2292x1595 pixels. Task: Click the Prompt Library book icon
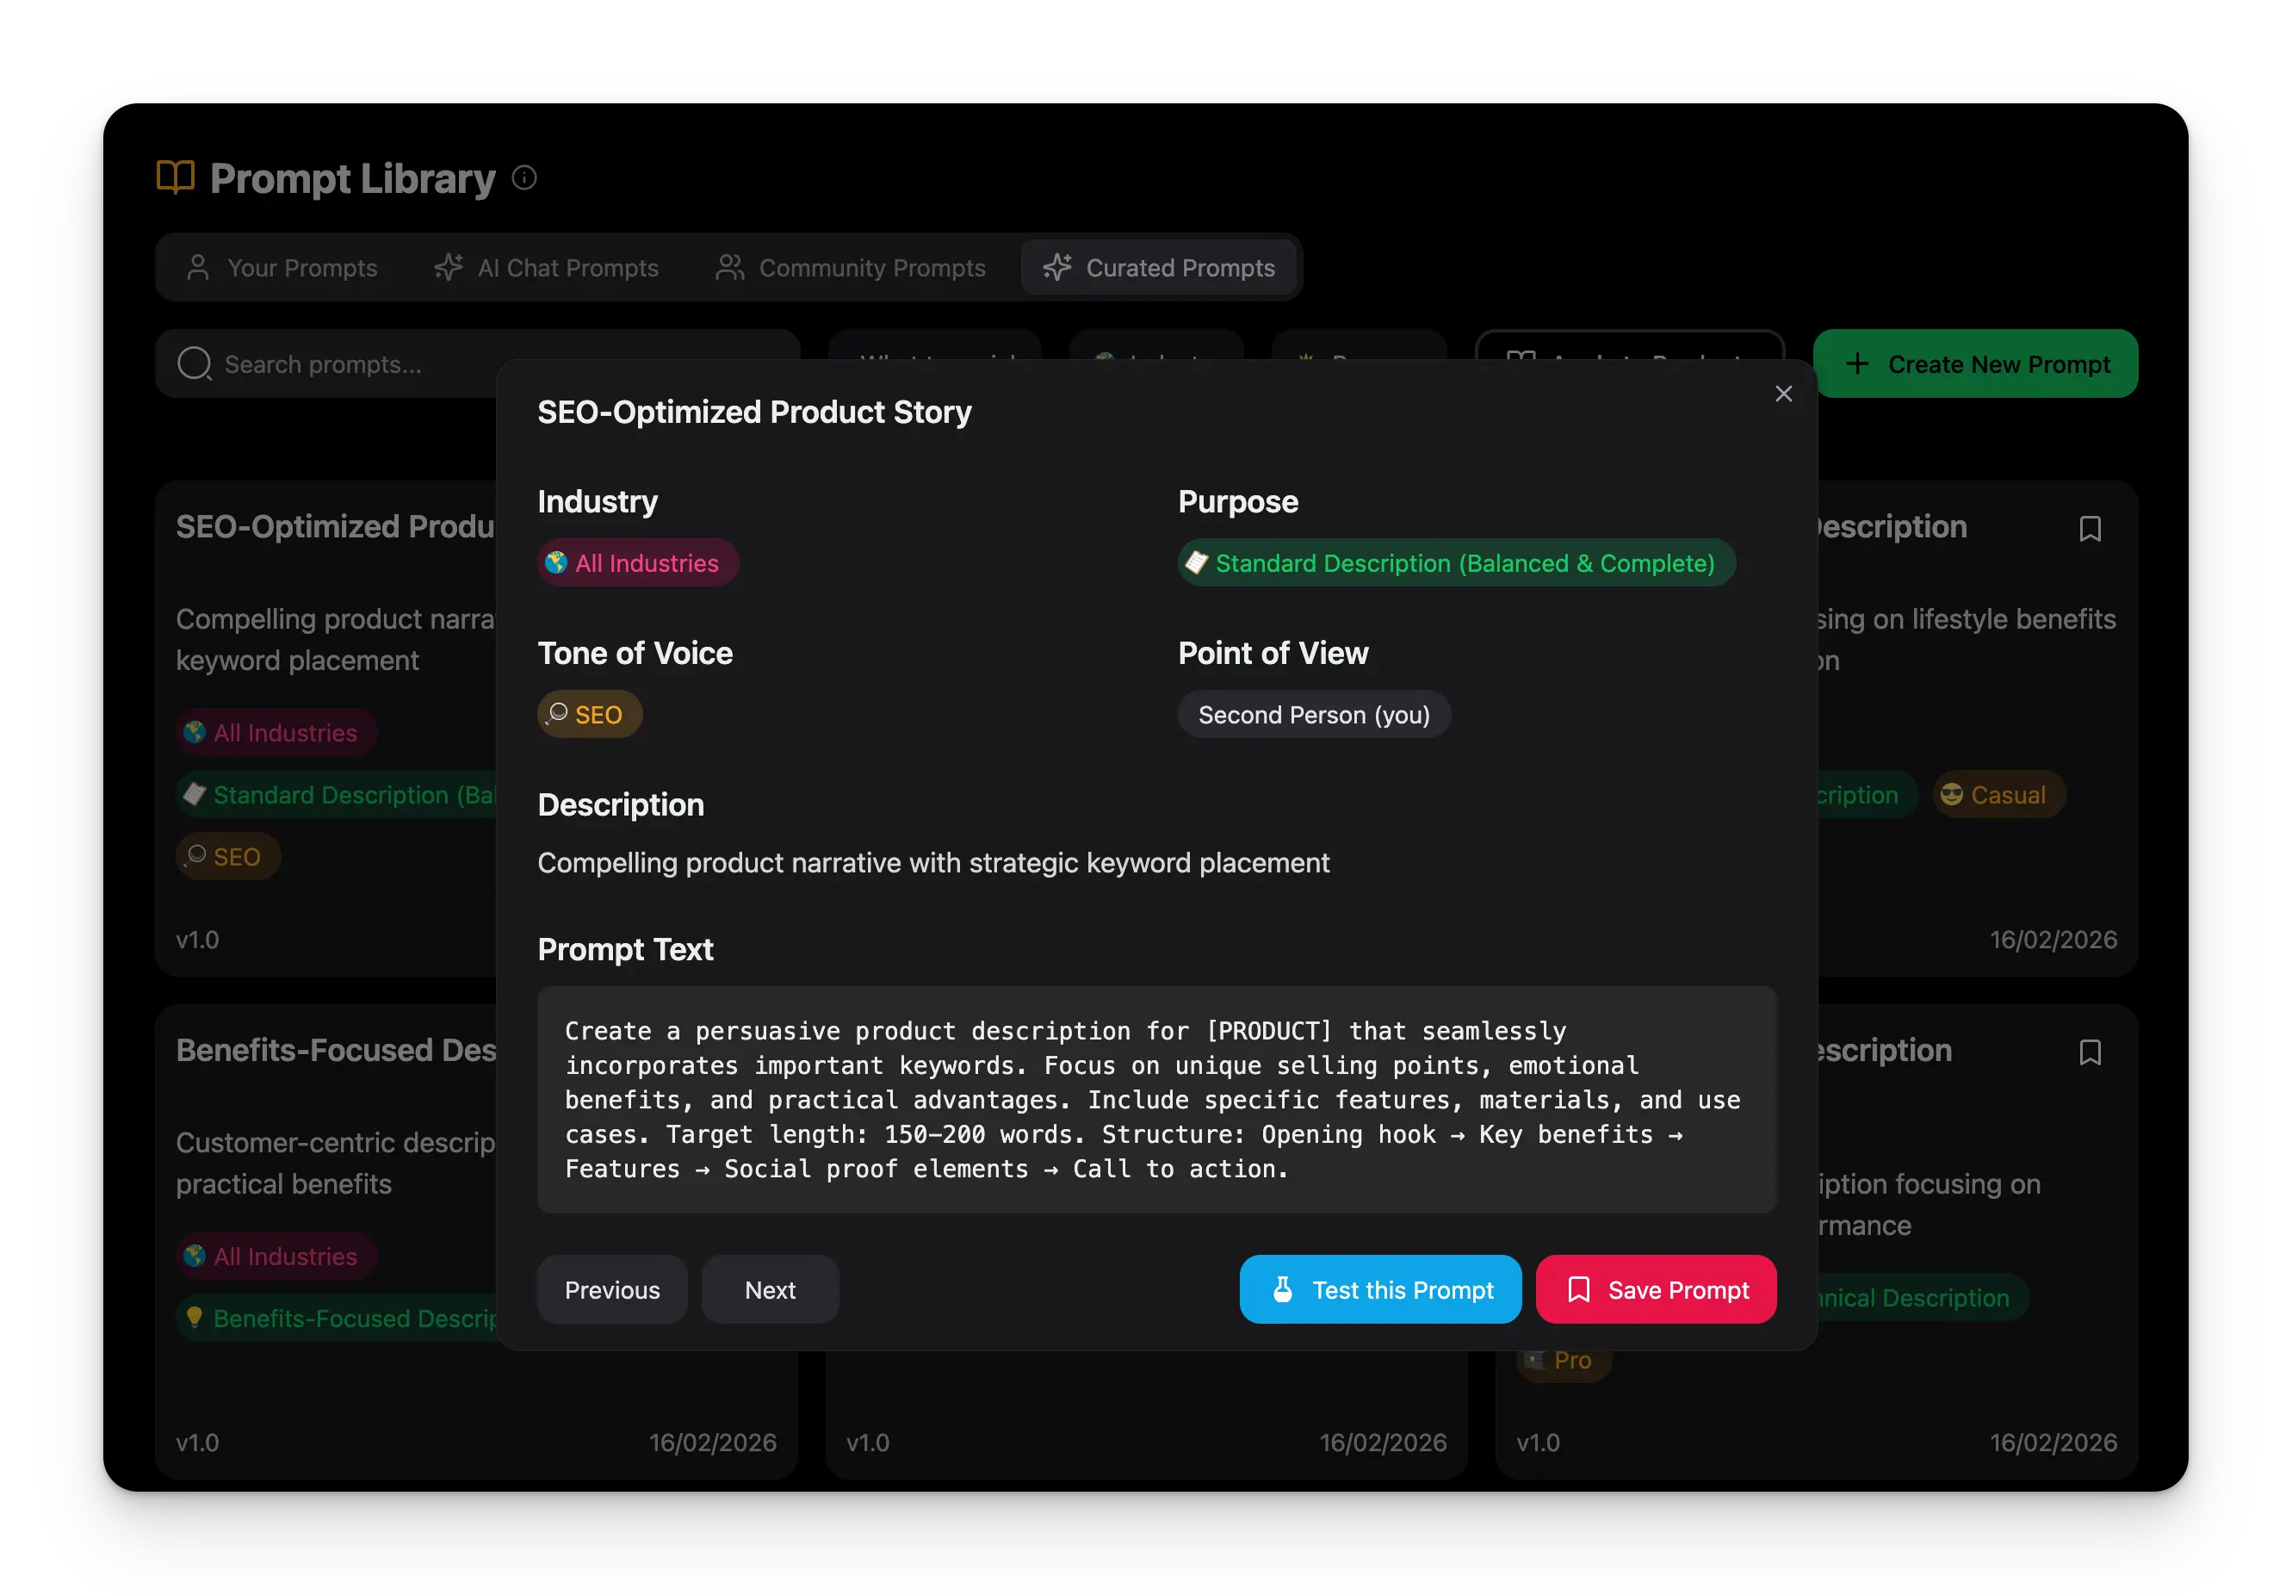tap(176, 177)
